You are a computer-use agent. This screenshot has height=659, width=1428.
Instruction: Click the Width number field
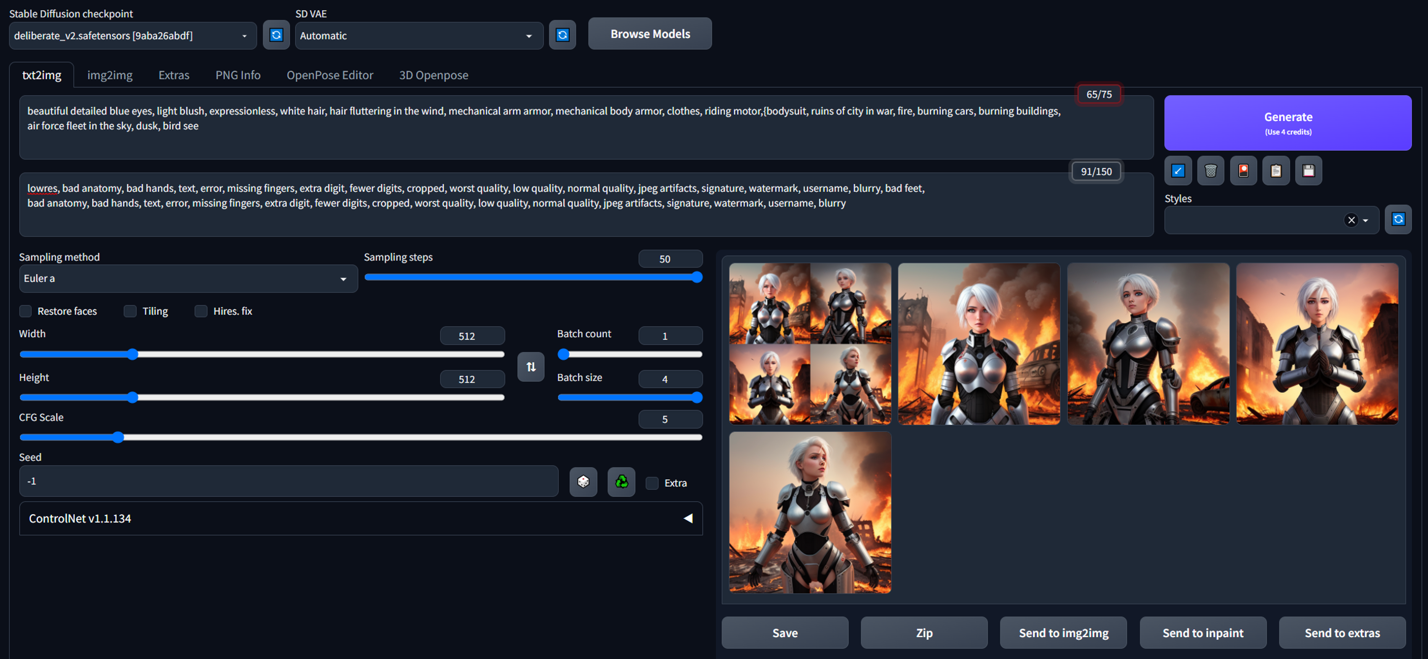[472, 336]
